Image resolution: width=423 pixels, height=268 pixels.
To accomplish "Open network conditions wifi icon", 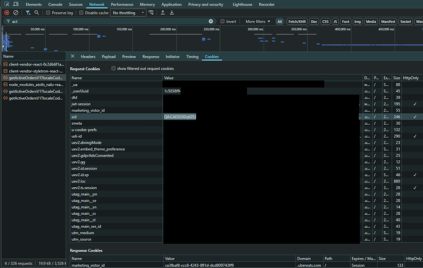I will click(151, 12).
